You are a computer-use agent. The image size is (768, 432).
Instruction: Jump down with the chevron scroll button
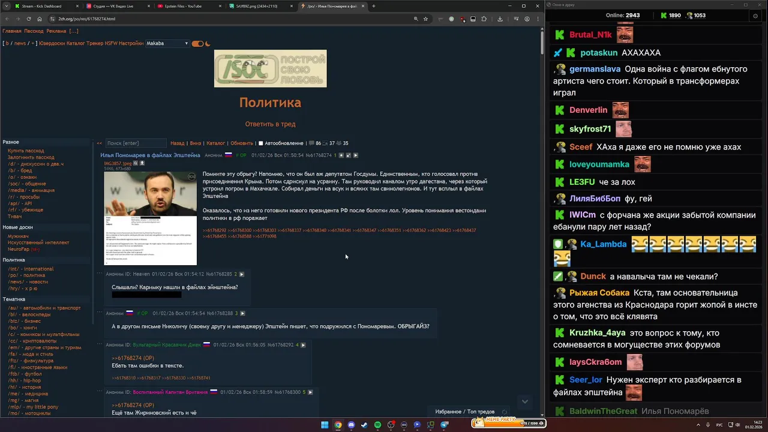pyautogui.click(x=525, y=401)
